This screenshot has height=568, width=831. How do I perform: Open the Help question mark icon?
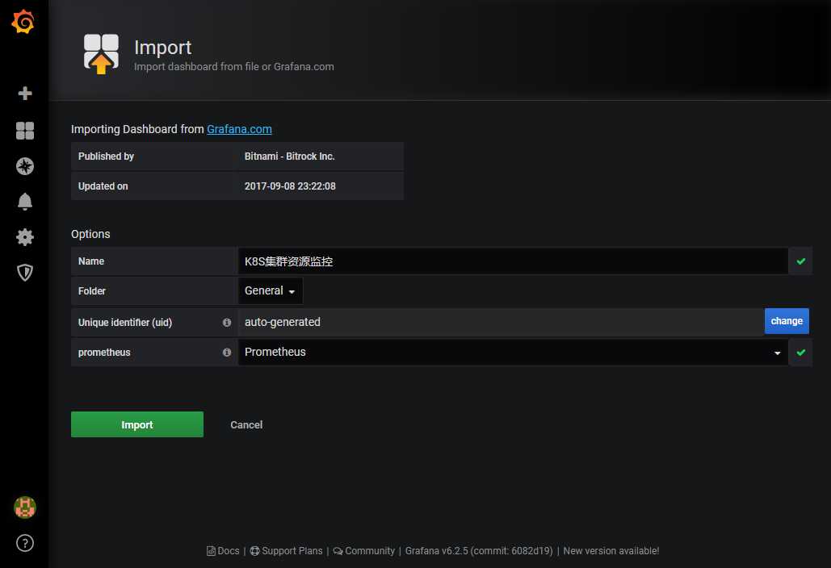[25, 543]
